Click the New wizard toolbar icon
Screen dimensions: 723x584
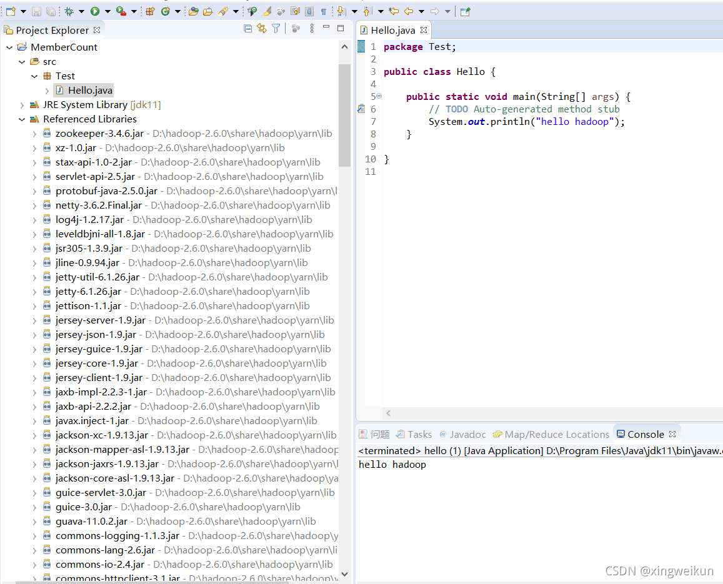[11, 11]
